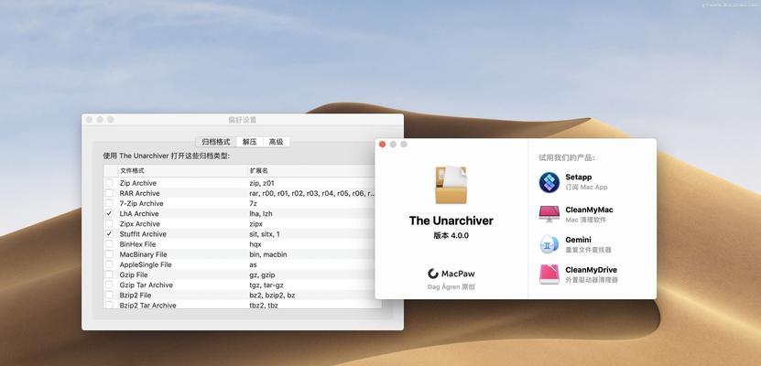Screen dimensions: 761x366
Task: Select MacBinary File row text
Action: pyautogui.click(x=143, y=254)
